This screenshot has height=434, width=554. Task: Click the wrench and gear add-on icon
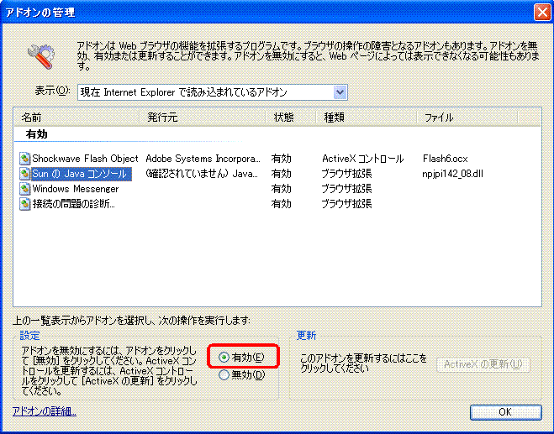point(41,56)
